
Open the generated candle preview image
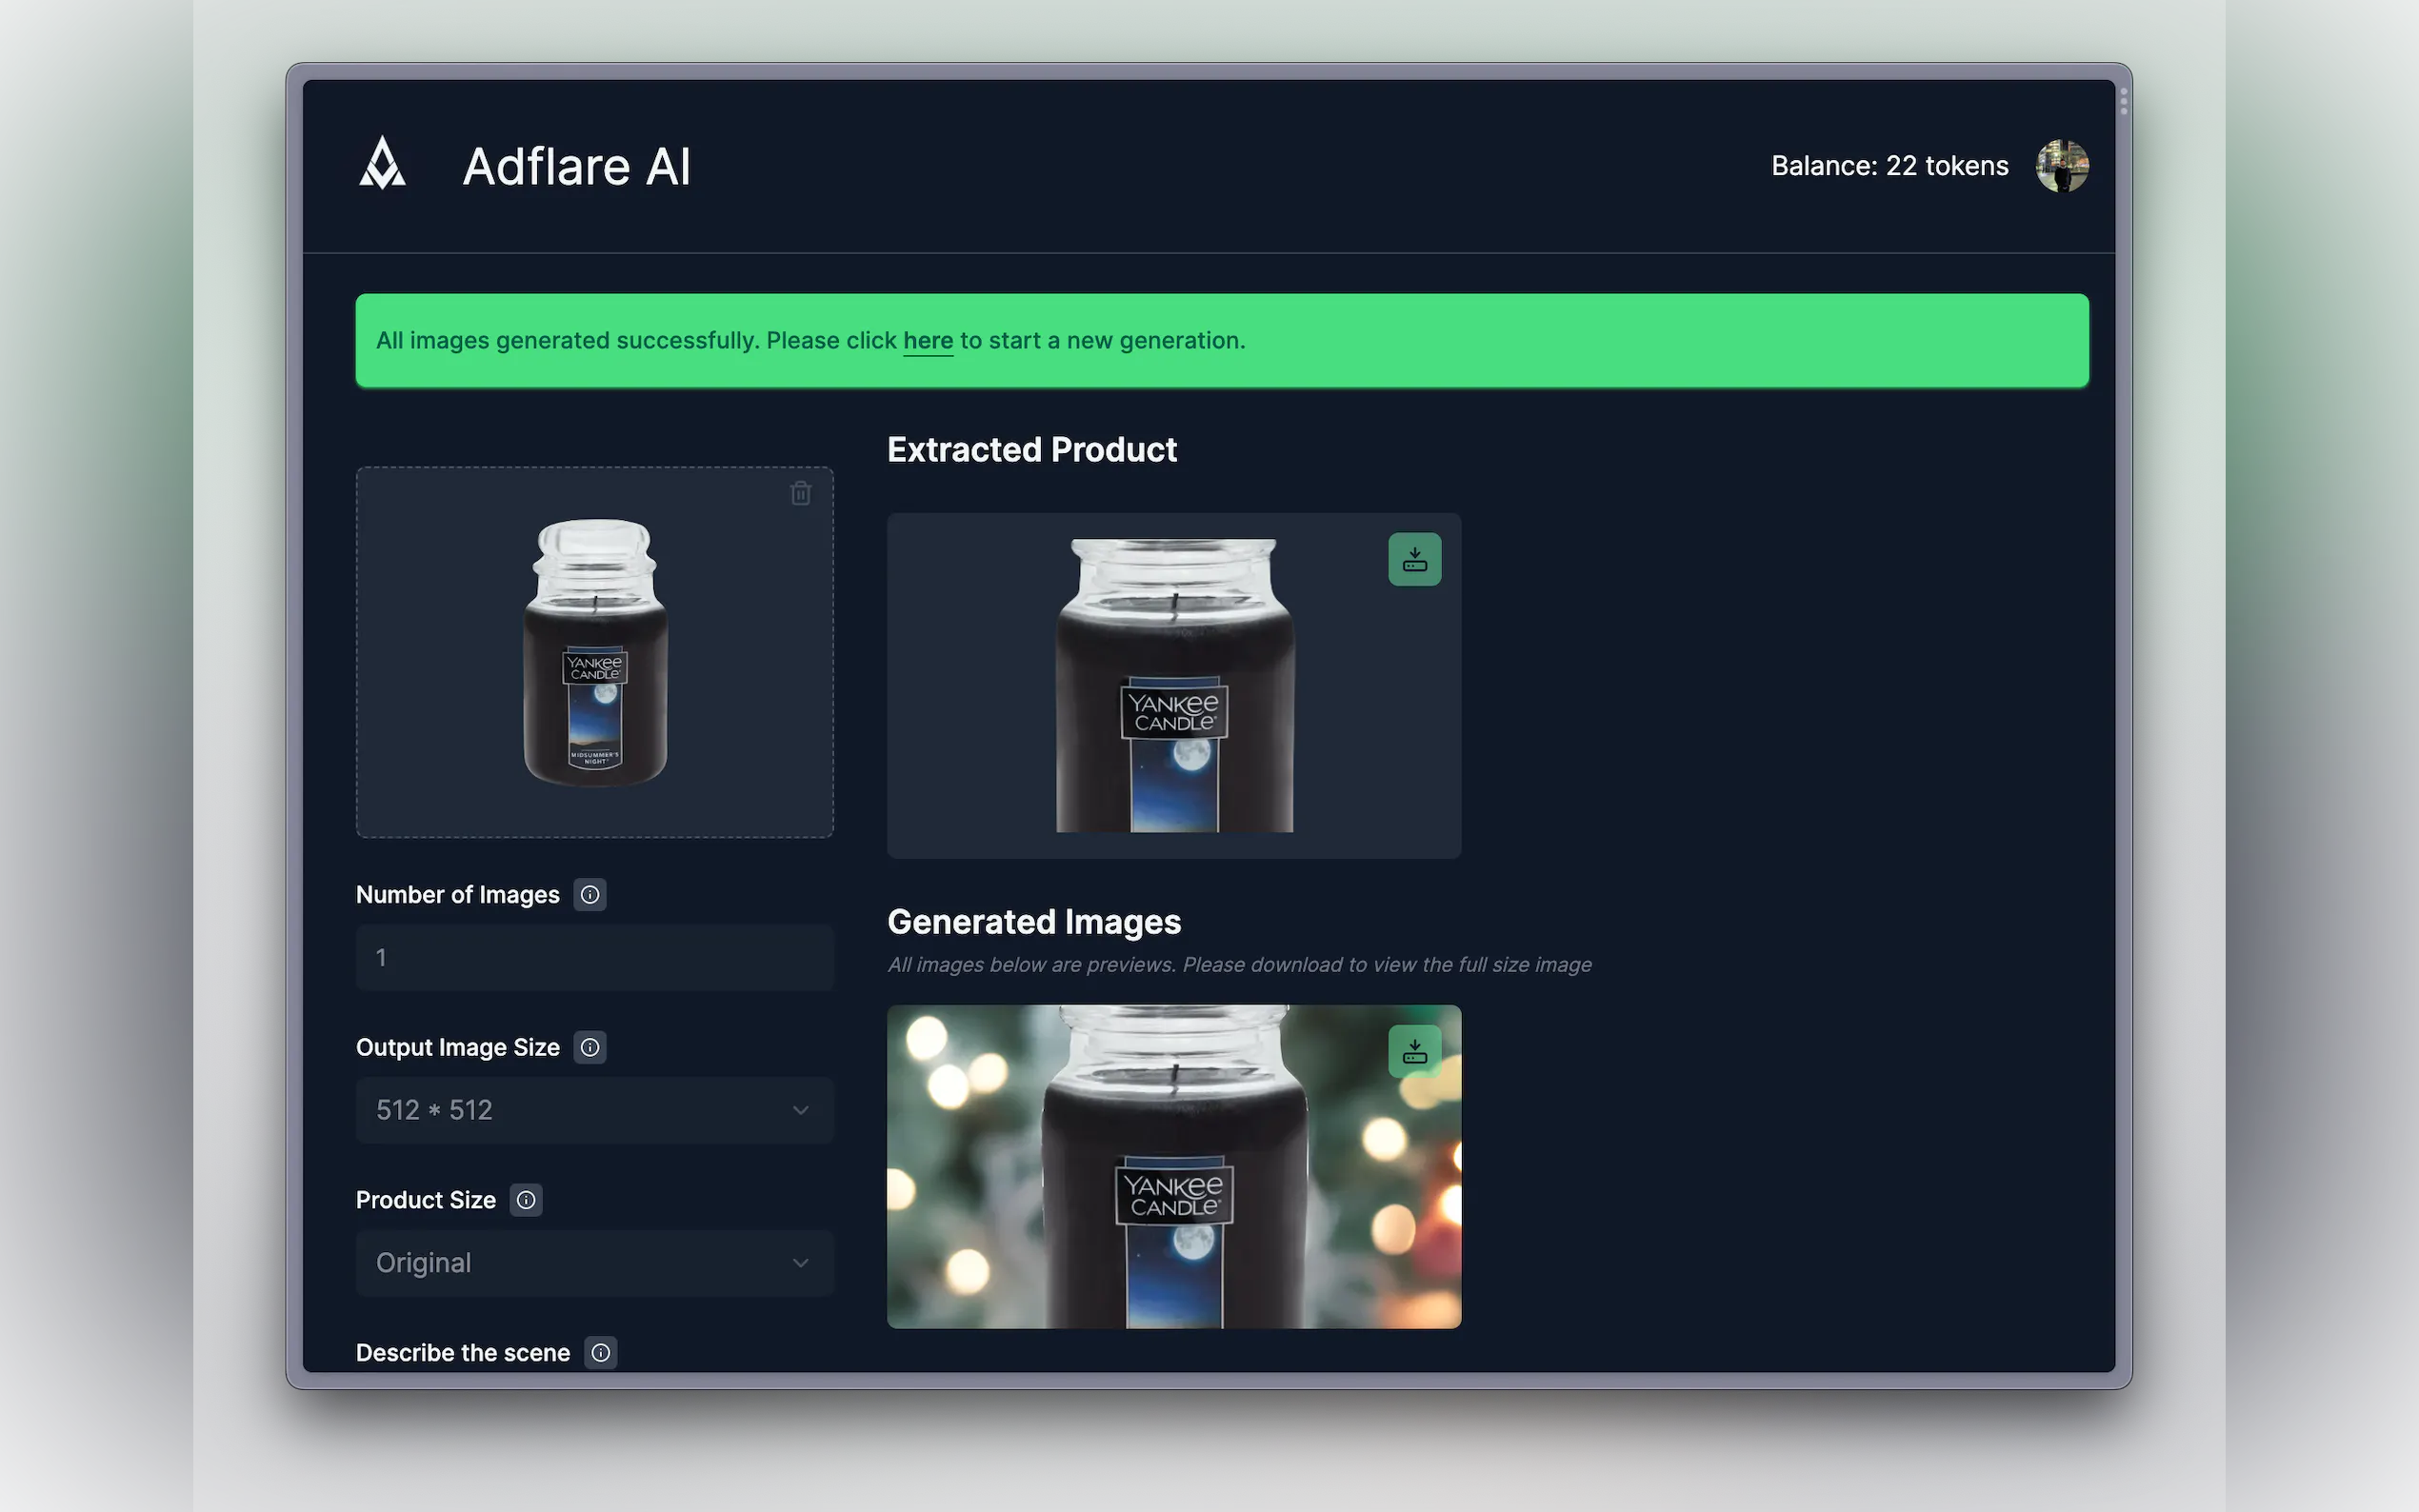1173,1166
